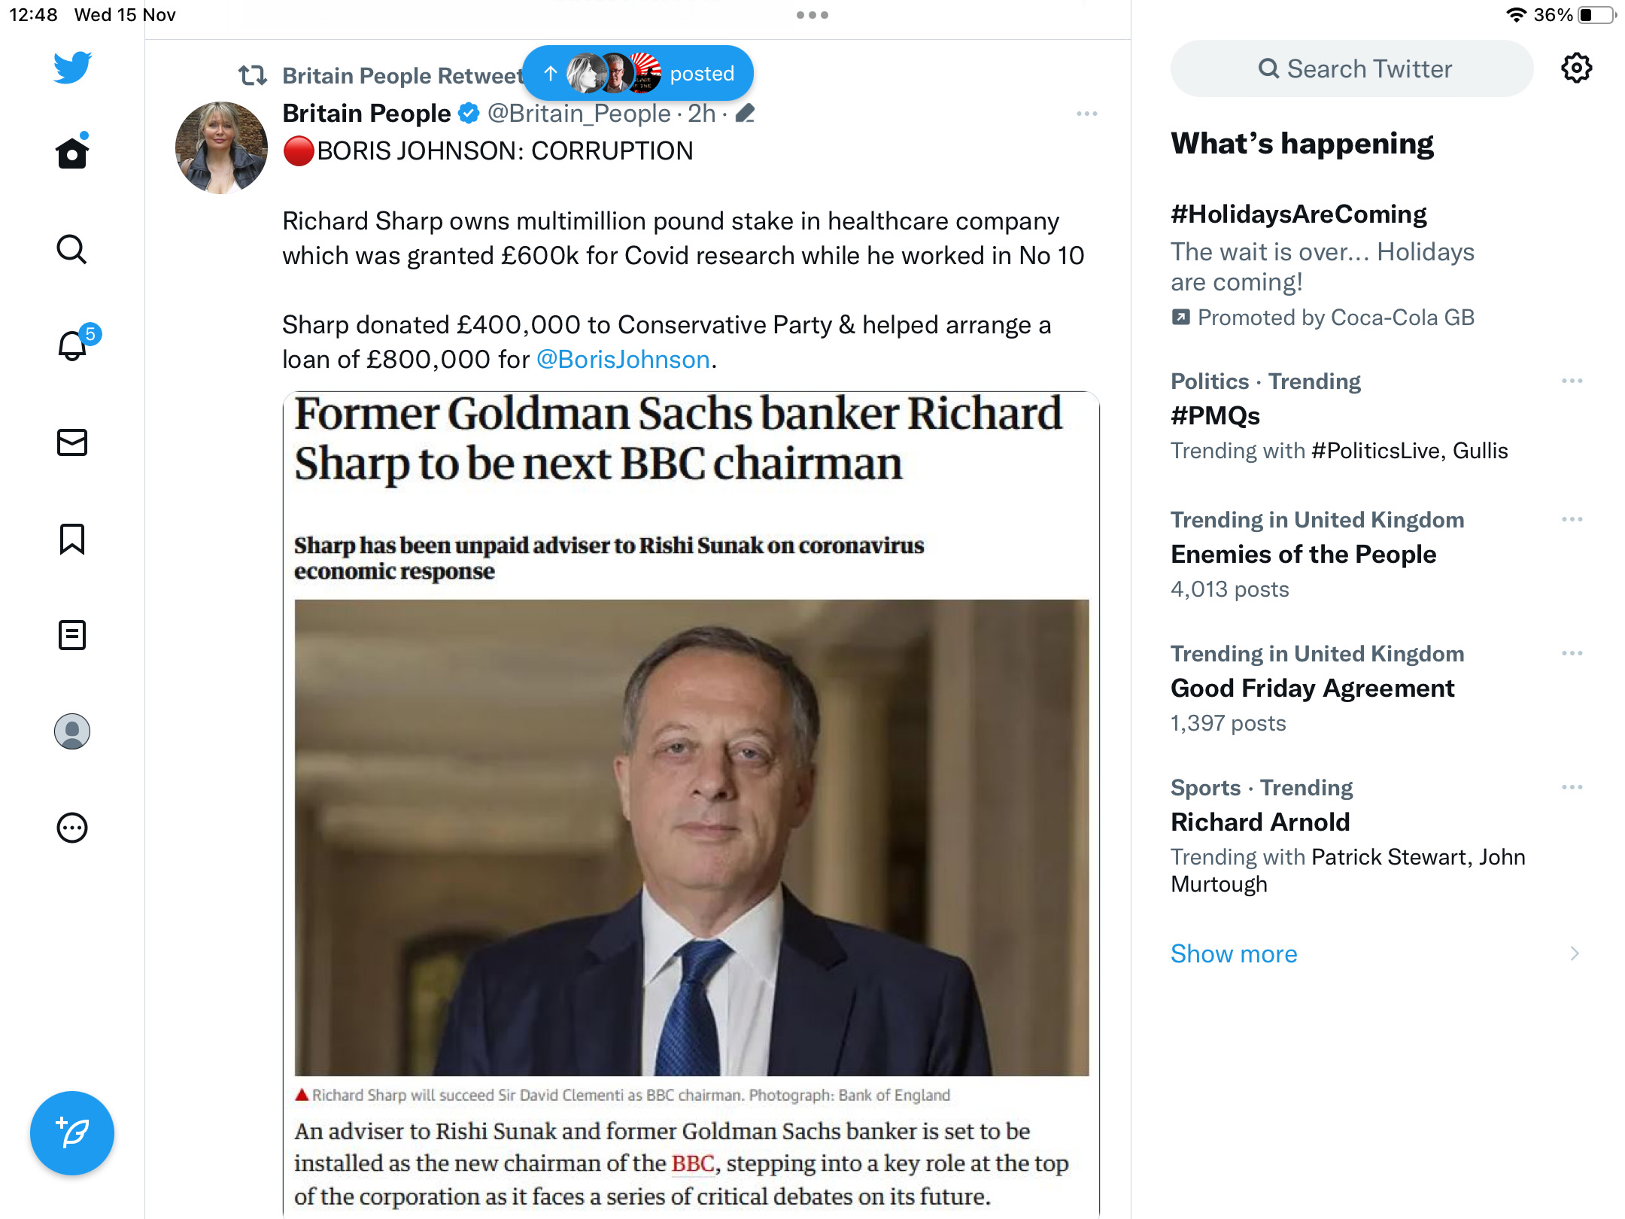The height and width of the screenshot is (1219, 1625).
Task: Focus the Search Twitter field
Action: 1352,68
